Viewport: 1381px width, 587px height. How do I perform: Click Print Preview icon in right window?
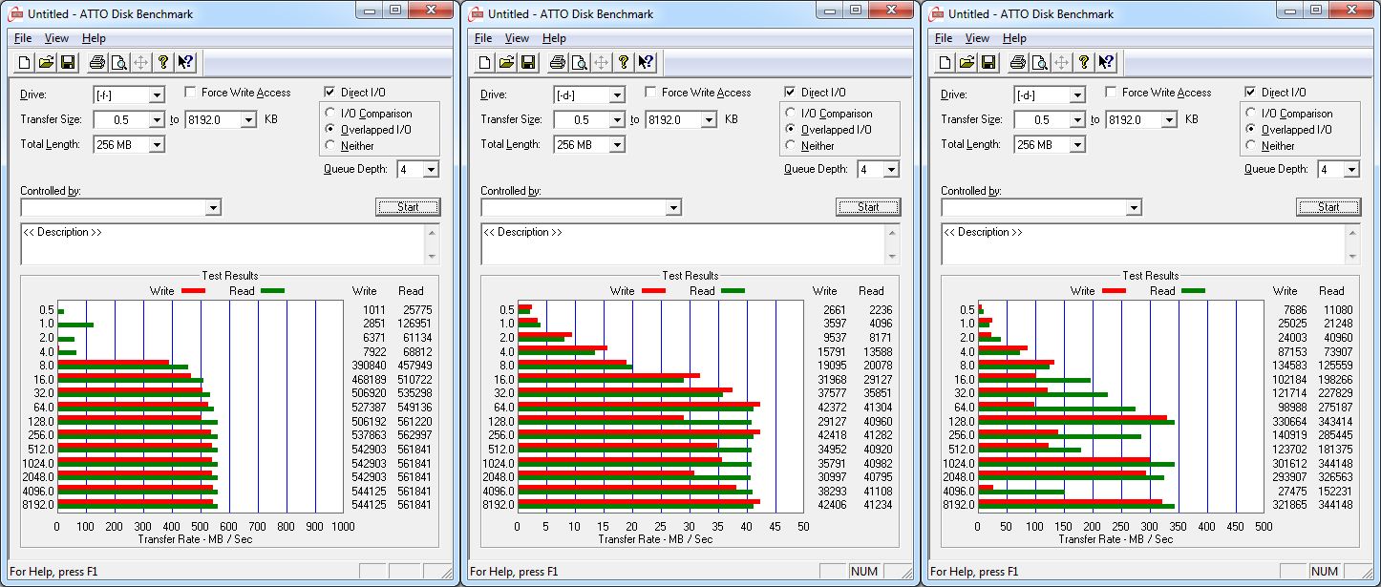1039,63
